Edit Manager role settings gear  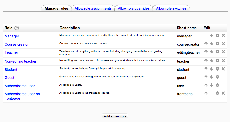pyautogui.click(x=217, y=35)
